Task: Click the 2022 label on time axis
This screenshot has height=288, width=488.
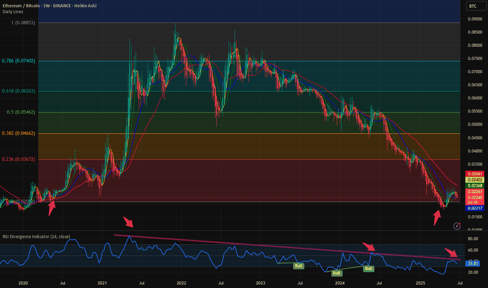Action: tap(182, 283)
